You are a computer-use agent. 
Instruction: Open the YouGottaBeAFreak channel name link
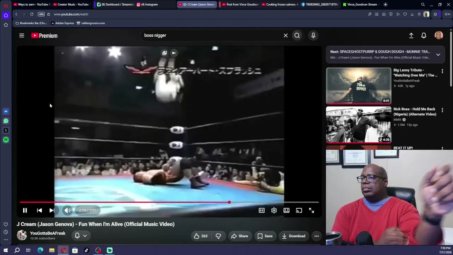pyautogui.click(x=48, y=233)
